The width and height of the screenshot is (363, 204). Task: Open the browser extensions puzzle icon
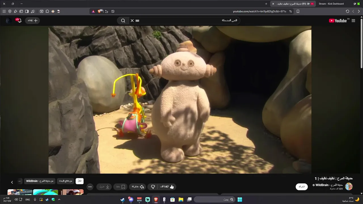tap(47, 11)
